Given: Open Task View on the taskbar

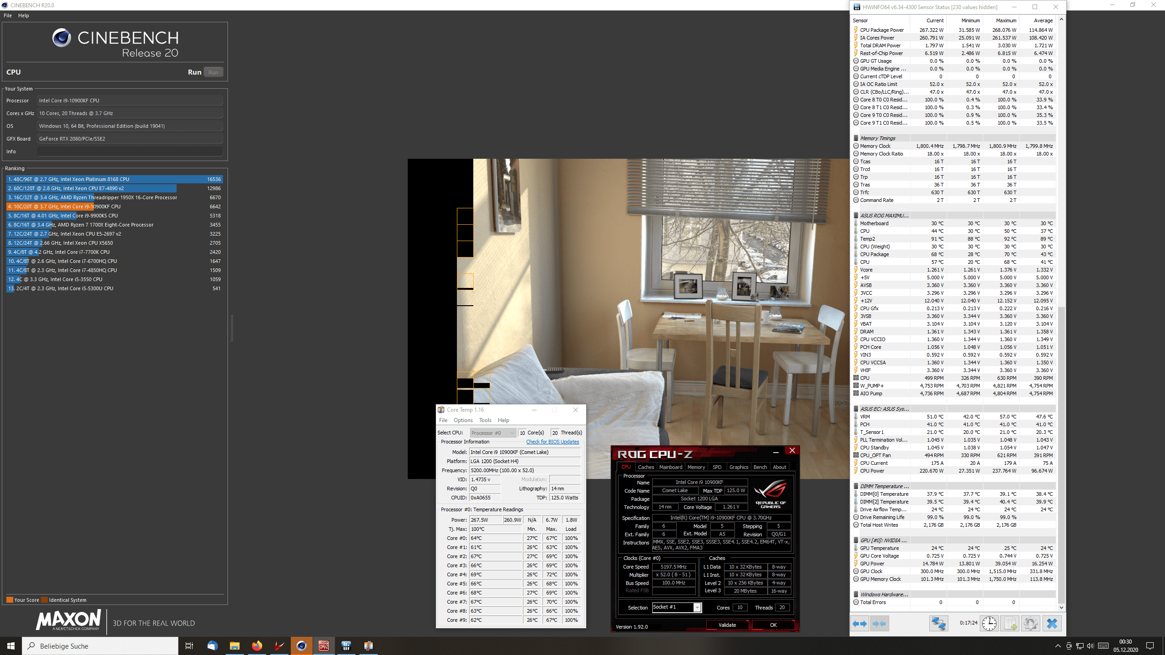Looking at the screenshot, I should tap(189, 646).
